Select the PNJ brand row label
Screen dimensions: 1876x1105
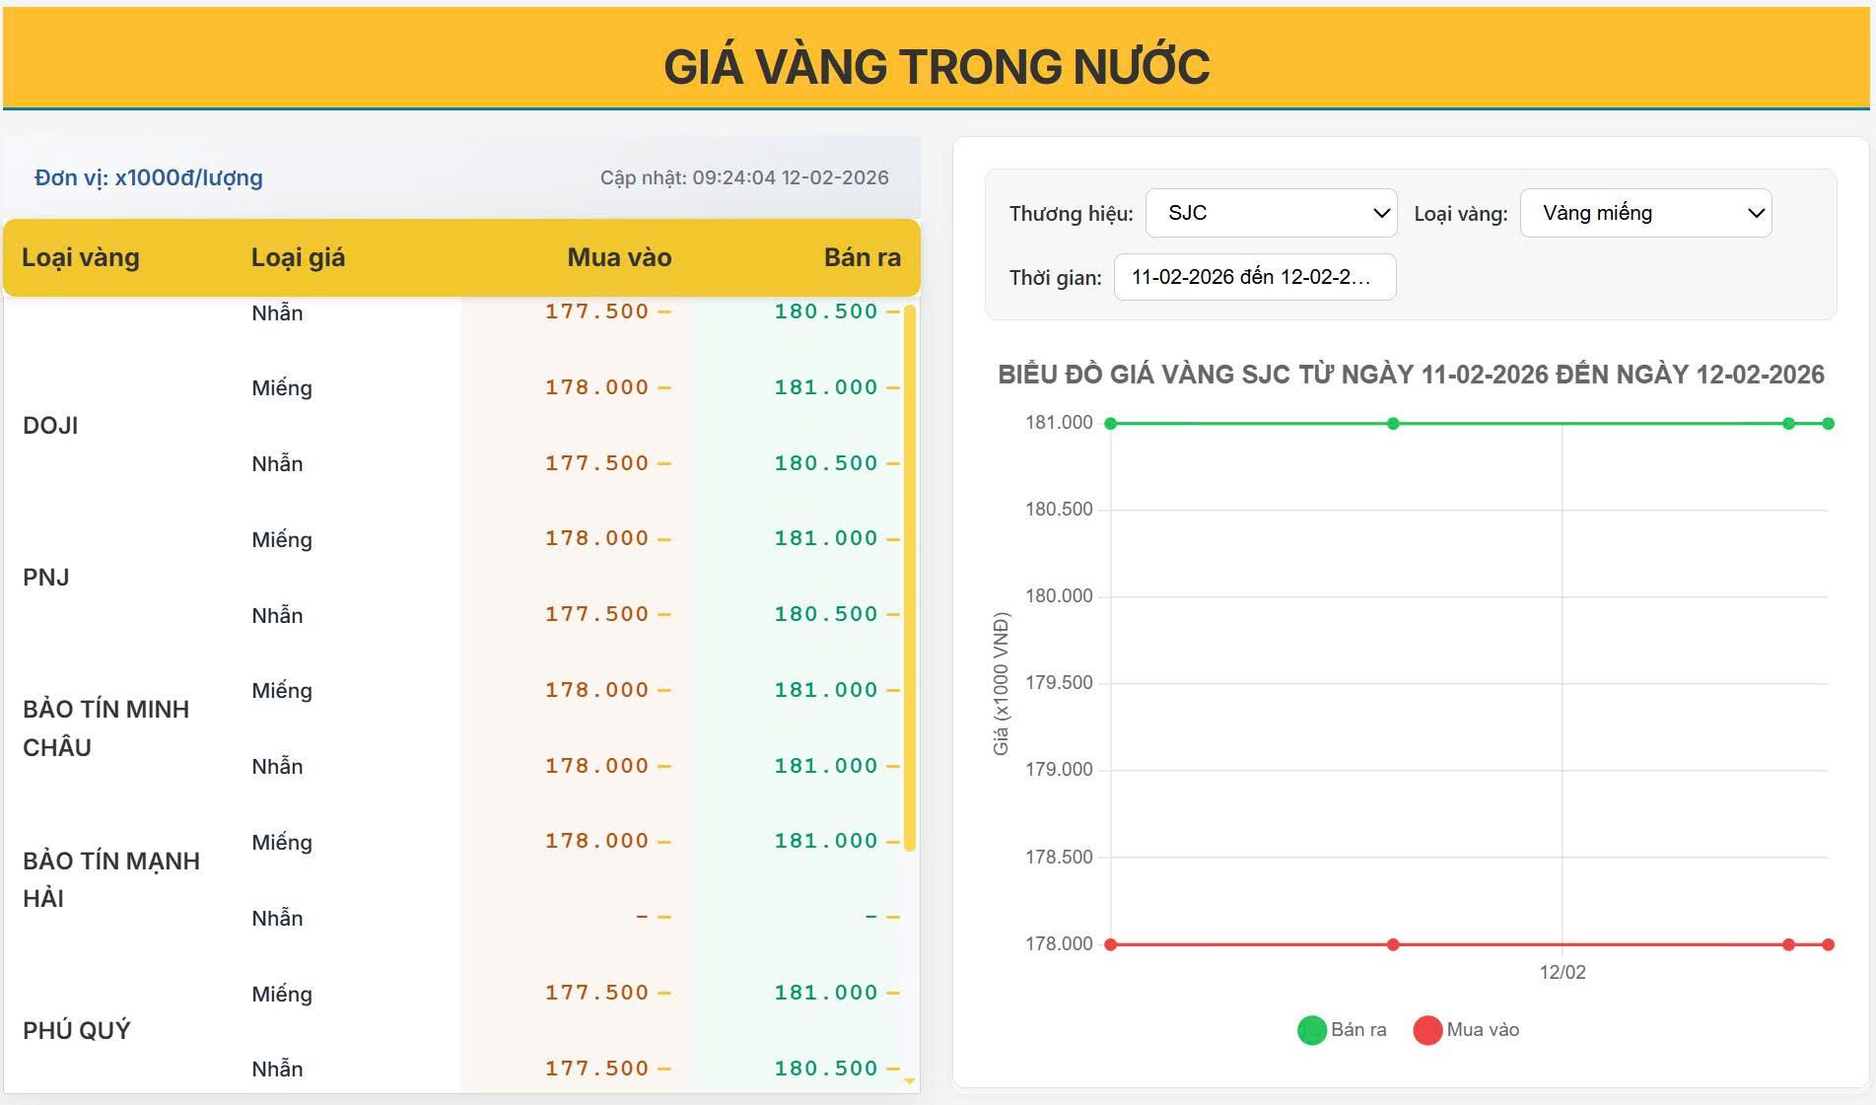coord(45,578)
